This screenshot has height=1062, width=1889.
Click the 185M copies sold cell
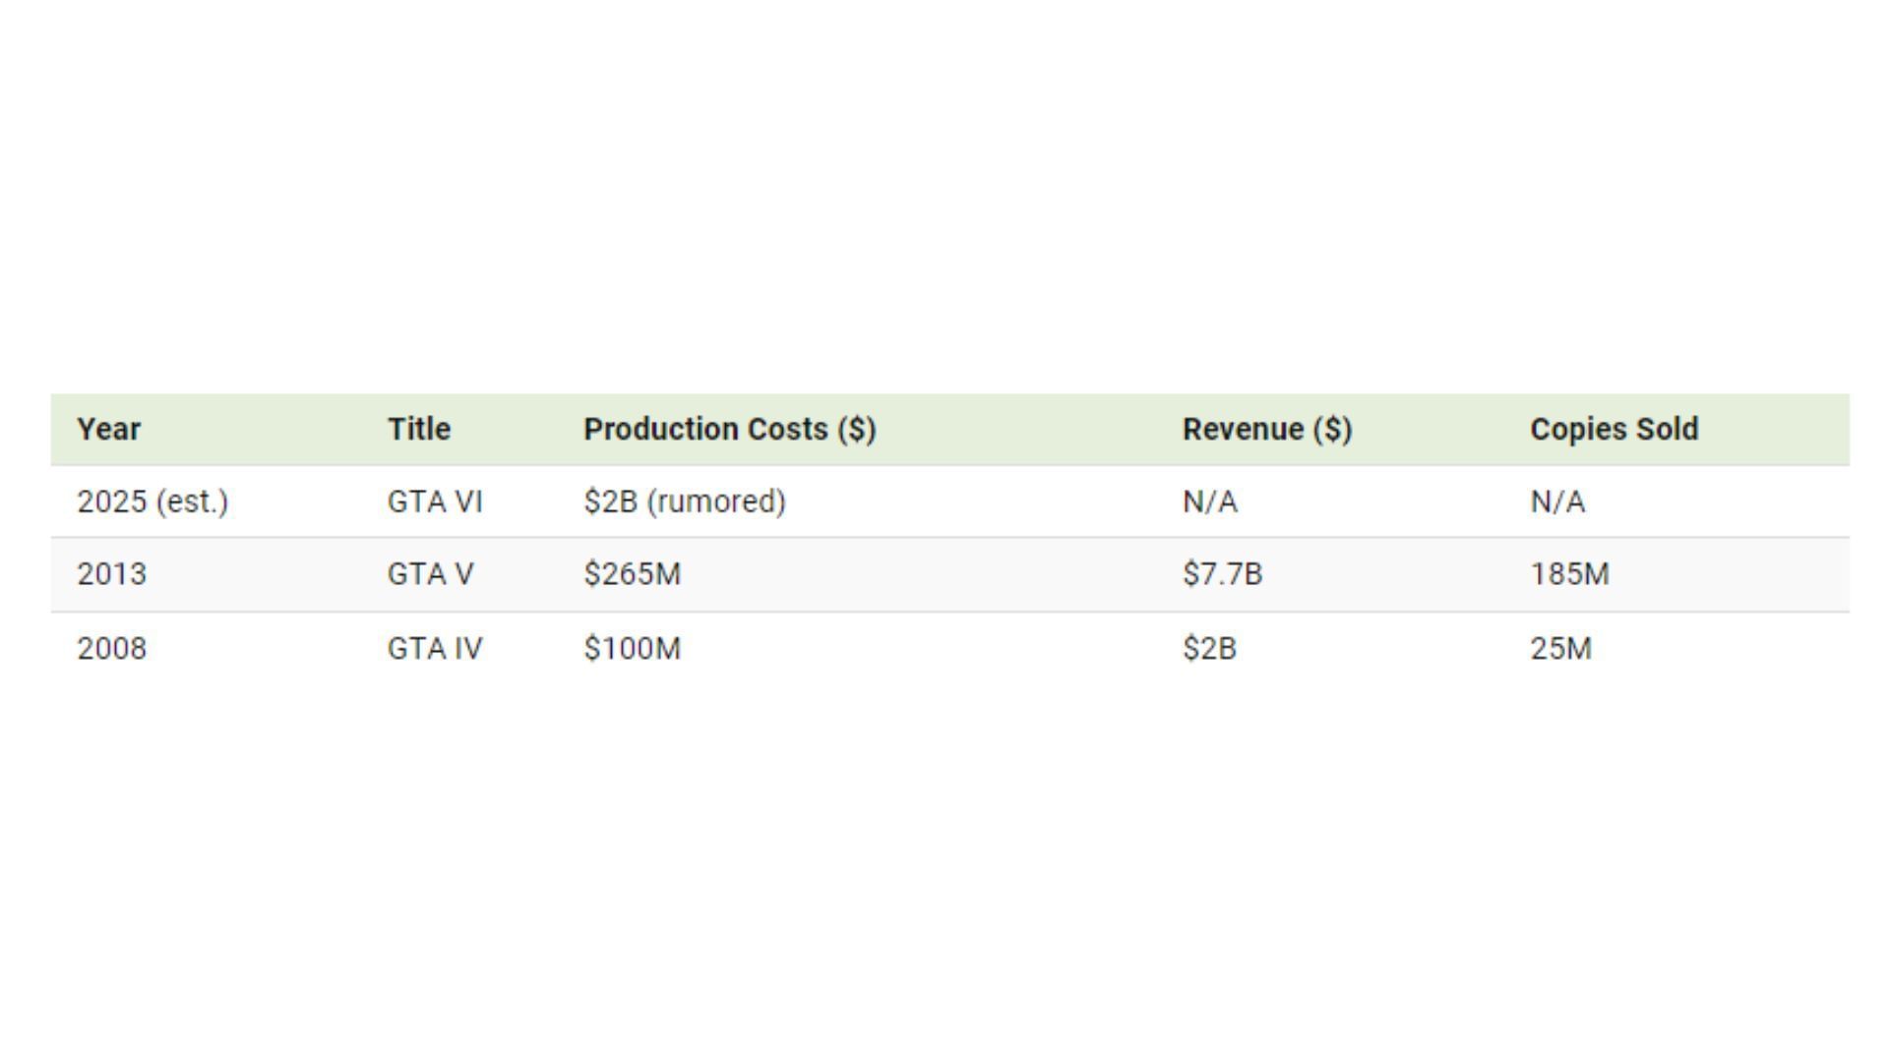(1569, 574)
